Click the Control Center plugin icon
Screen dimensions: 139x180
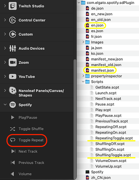(x=13, y=20)
